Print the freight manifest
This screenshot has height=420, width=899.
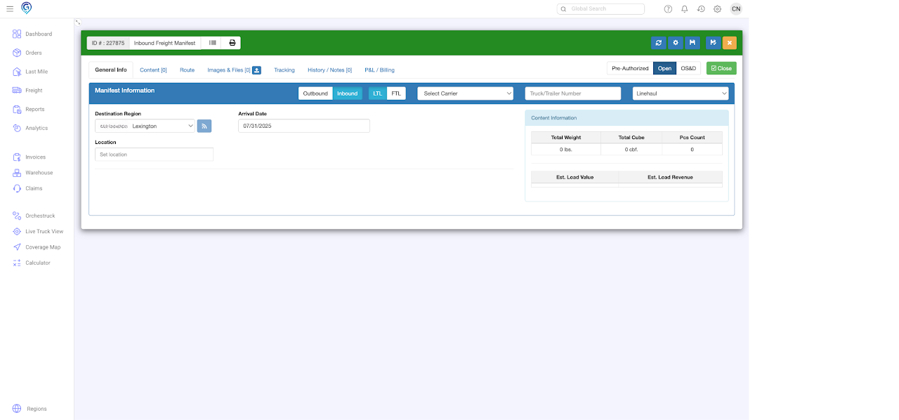pos(232,43)
